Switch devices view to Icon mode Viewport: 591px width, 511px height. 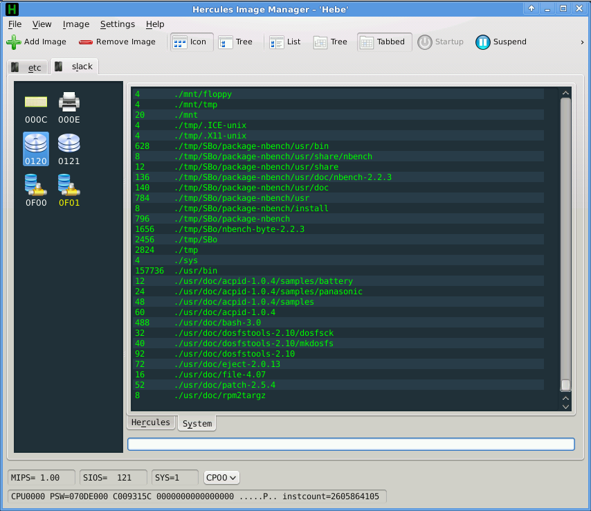click(x=192, y=42)
